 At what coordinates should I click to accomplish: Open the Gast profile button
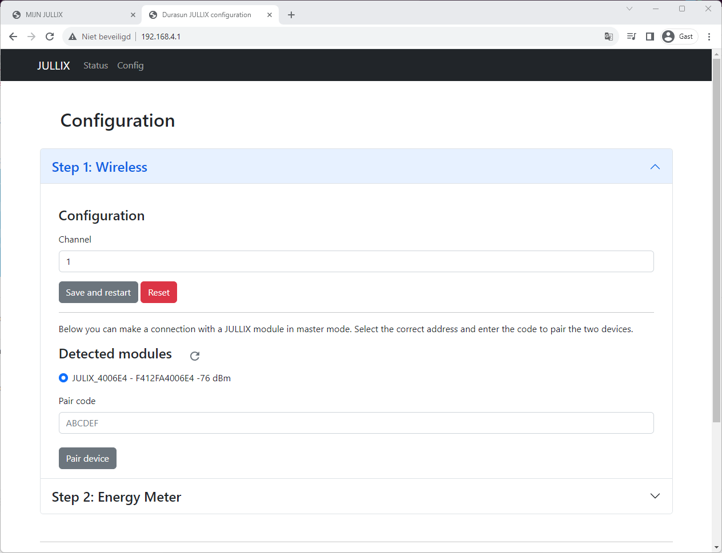[x=679, y=37]
